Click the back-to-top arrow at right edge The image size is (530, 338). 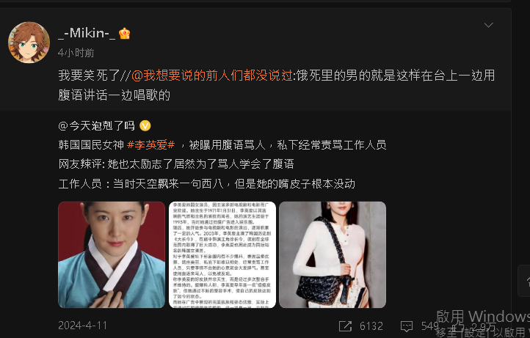(526, 281)
